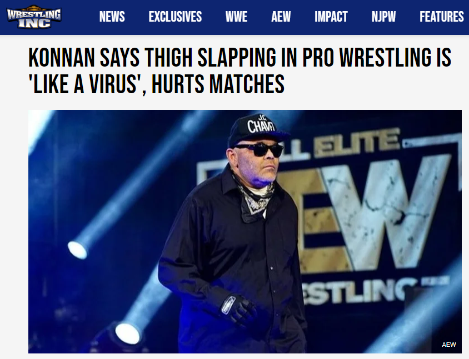Viewport: 469px width, 359px height.
Task: Select the AEW navigation link
Action: [281, 17]
